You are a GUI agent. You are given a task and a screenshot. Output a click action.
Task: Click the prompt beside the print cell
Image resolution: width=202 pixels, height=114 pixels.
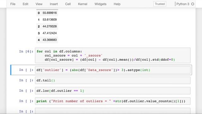tap(26, 101)
